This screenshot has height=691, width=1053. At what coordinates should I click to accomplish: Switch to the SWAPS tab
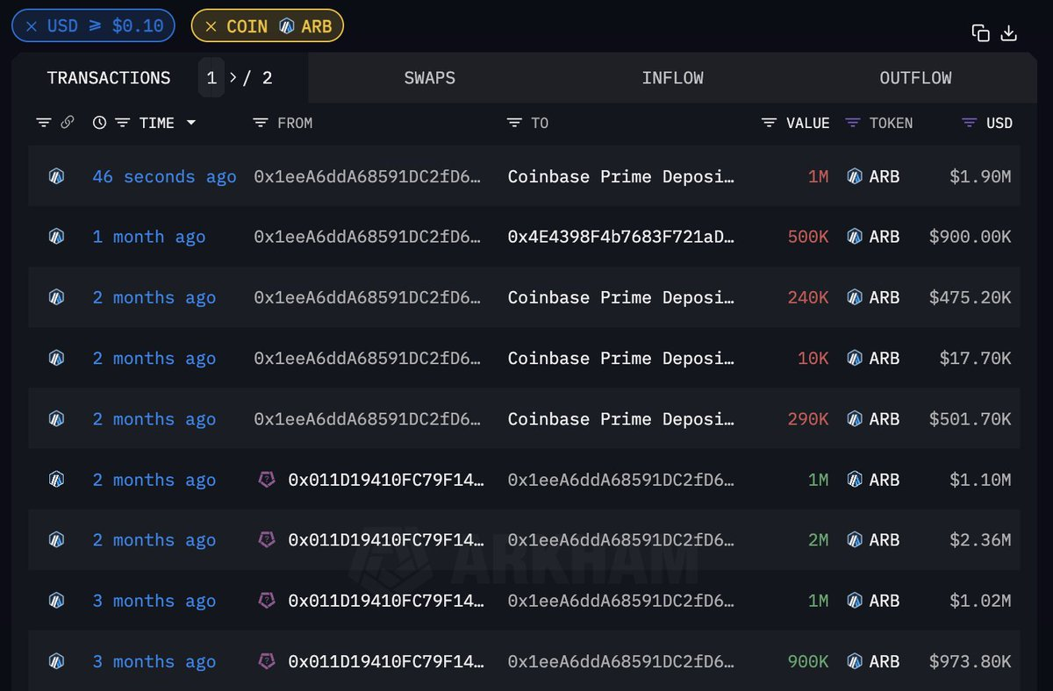429,78
